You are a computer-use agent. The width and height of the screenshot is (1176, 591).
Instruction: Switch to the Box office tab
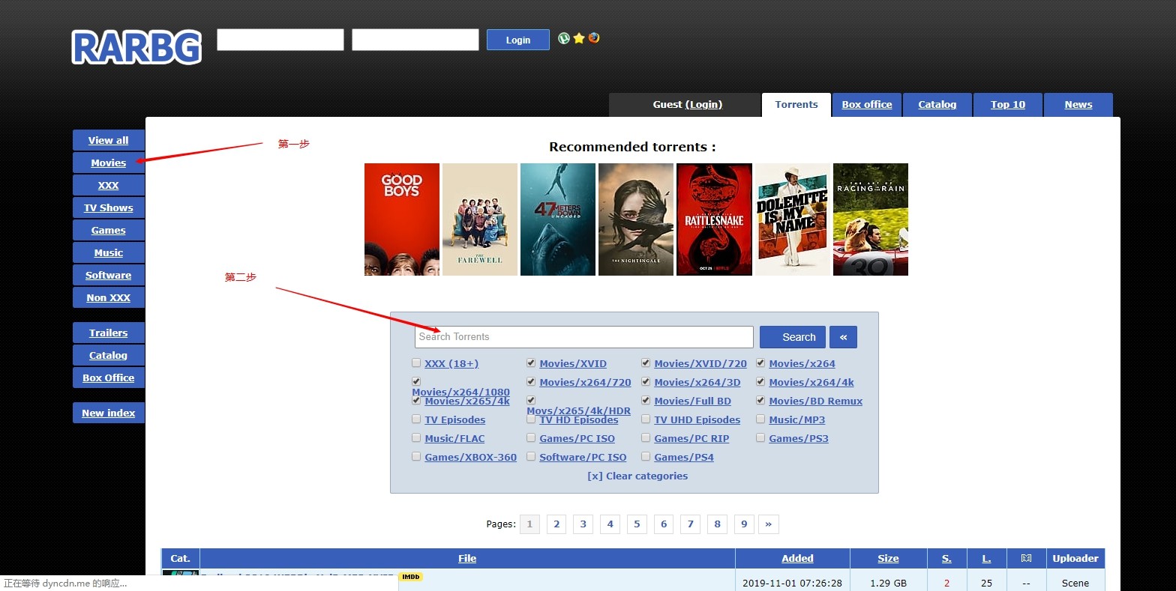pyautogui.click(x=866, y=105)
